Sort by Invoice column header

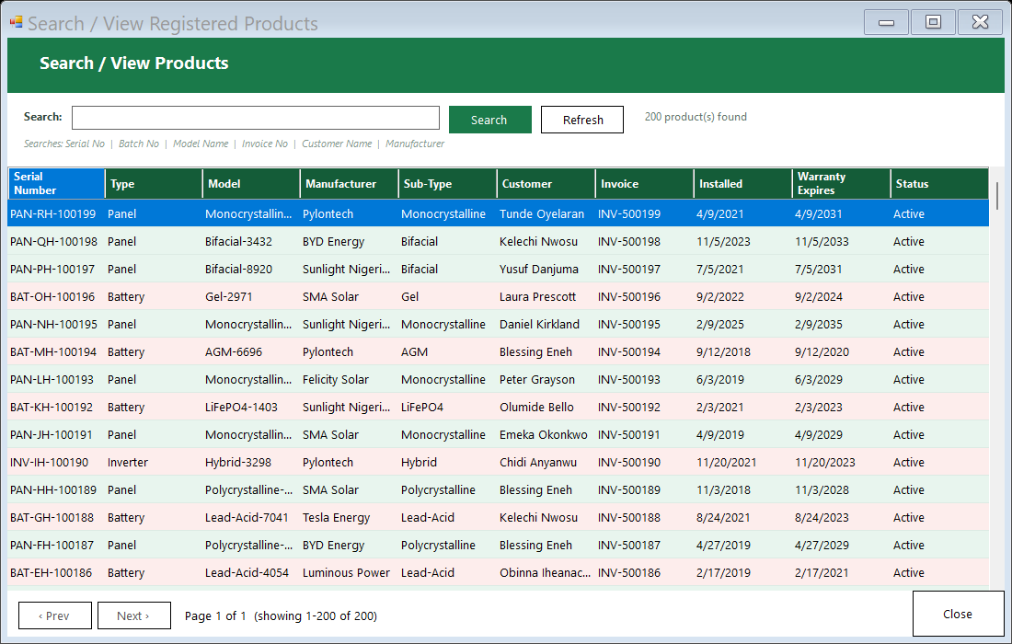coord(645,183)
